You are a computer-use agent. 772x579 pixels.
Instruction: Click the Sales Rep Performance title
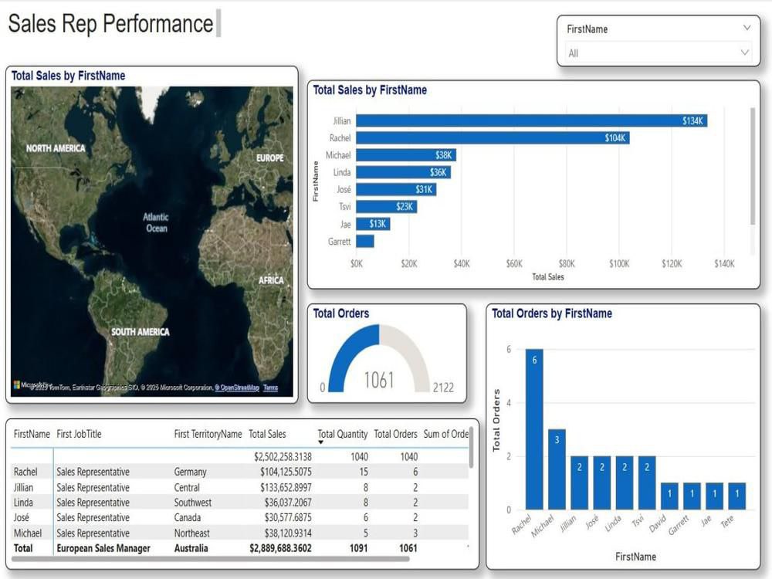click(110, 24)
